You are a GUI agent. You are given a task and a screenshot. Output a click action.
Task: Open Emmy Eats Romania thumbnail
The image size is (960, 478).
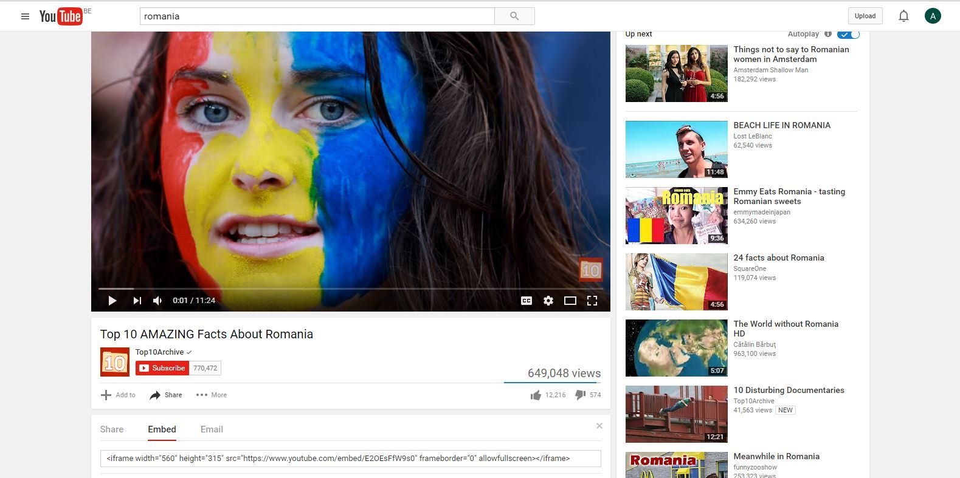pyautogui.click(x=676, y=216)
